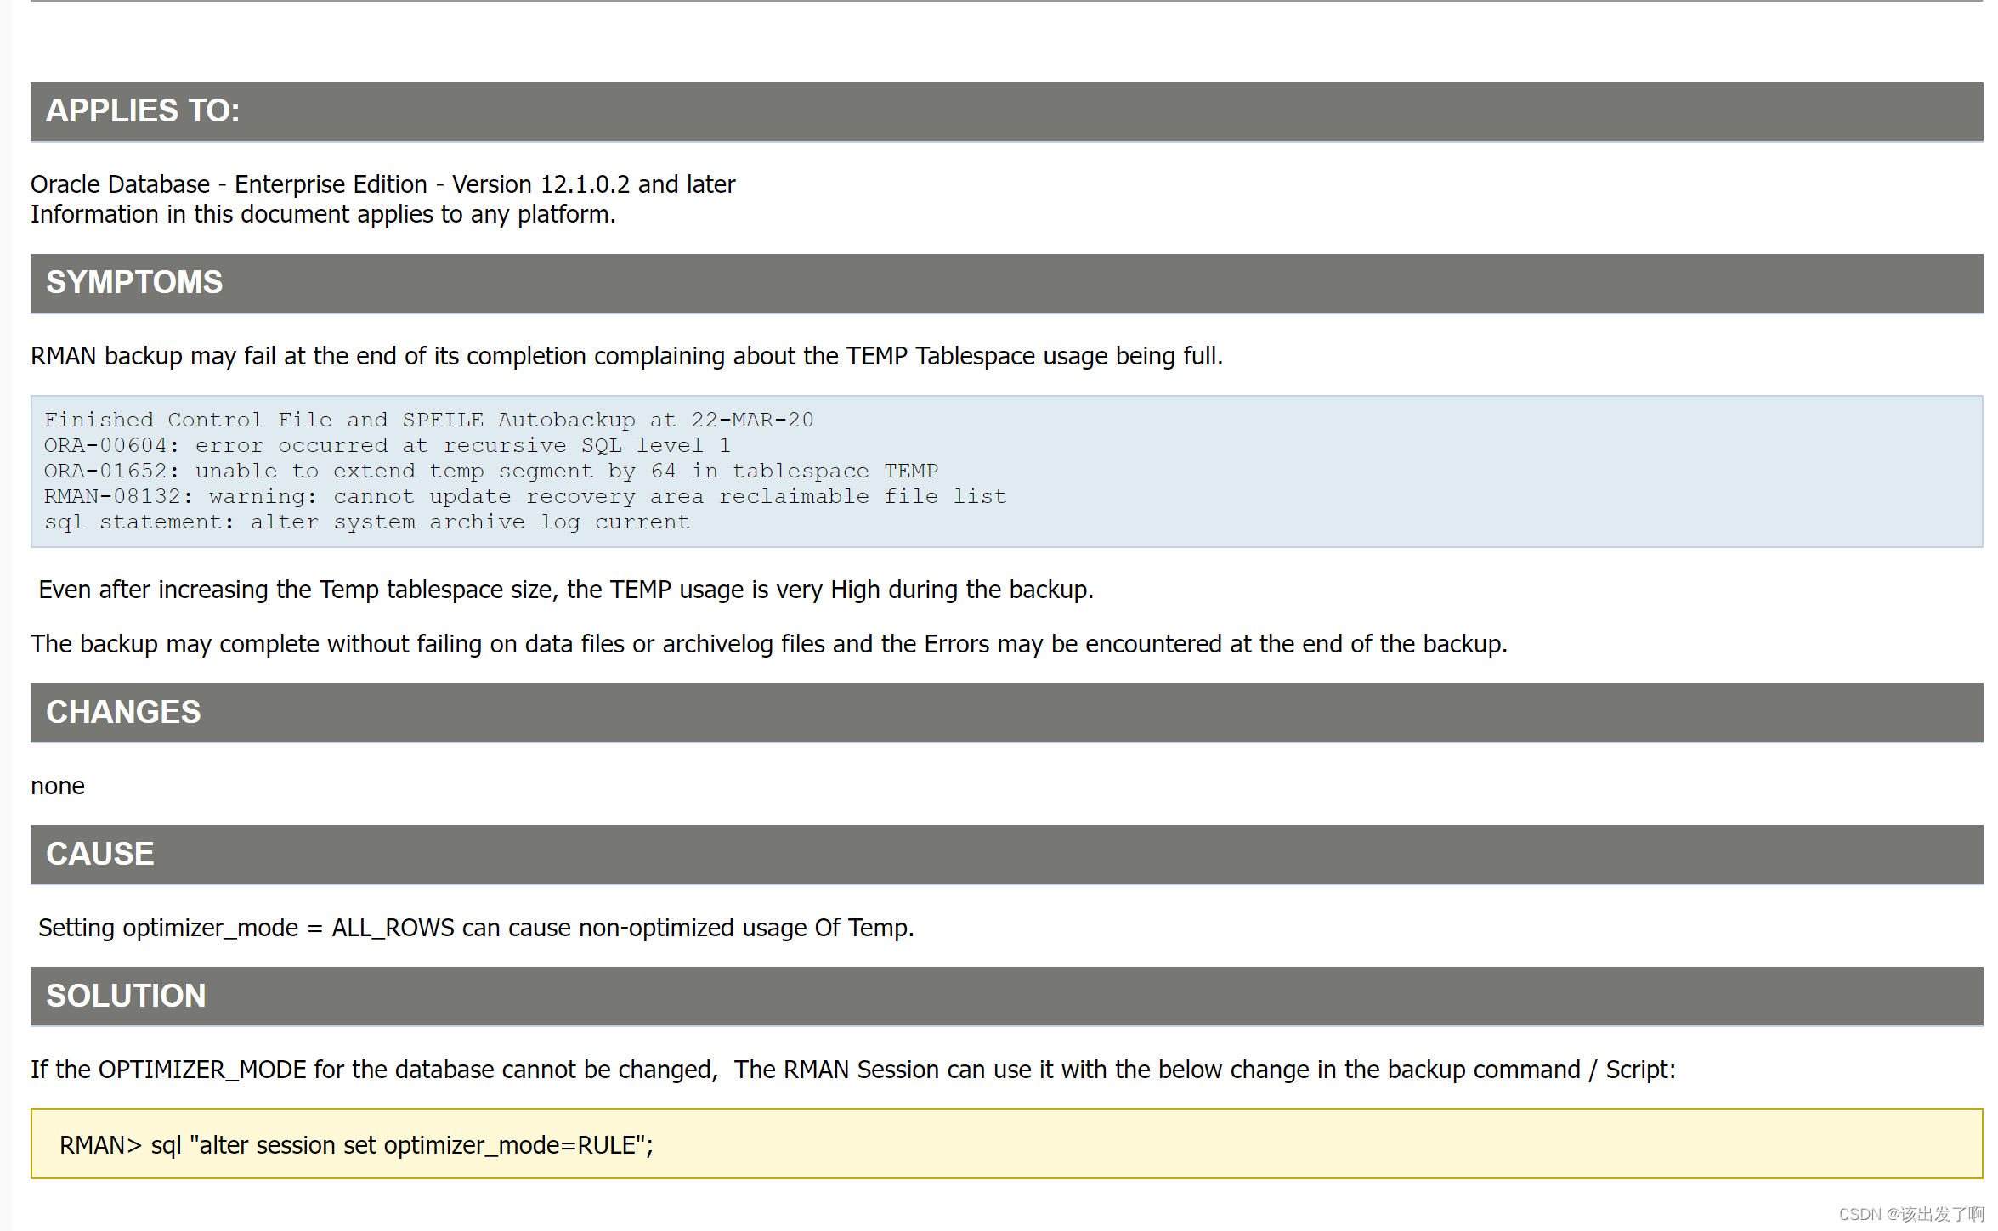
Task: Click the CAUSE section header
Action: tap(1006, 854)
